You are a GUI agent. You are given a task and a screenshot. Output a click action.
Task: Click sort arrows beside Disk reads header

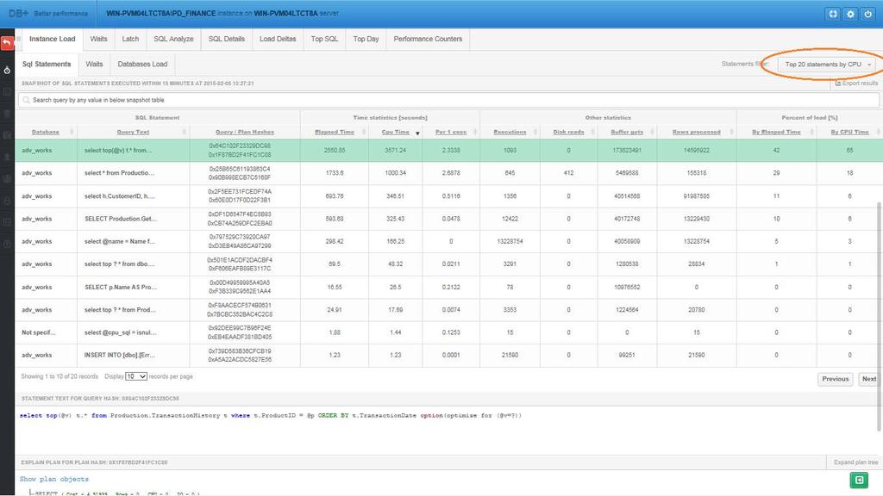coord(592,132)
